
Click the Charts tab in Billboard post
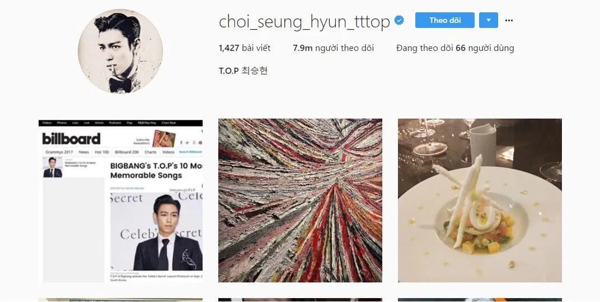pos(151,152)
